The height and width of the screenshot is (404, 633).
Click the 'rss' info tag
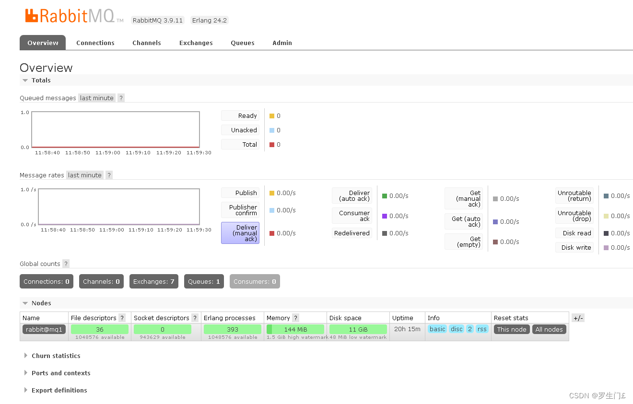(482, 329)
